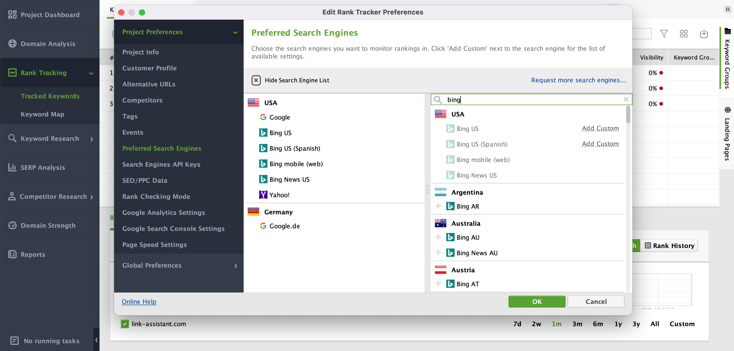Add Bing News AU with plus icon
This screenshot has height=351, width=734.
pyautogui.click(x=438, y=252)
